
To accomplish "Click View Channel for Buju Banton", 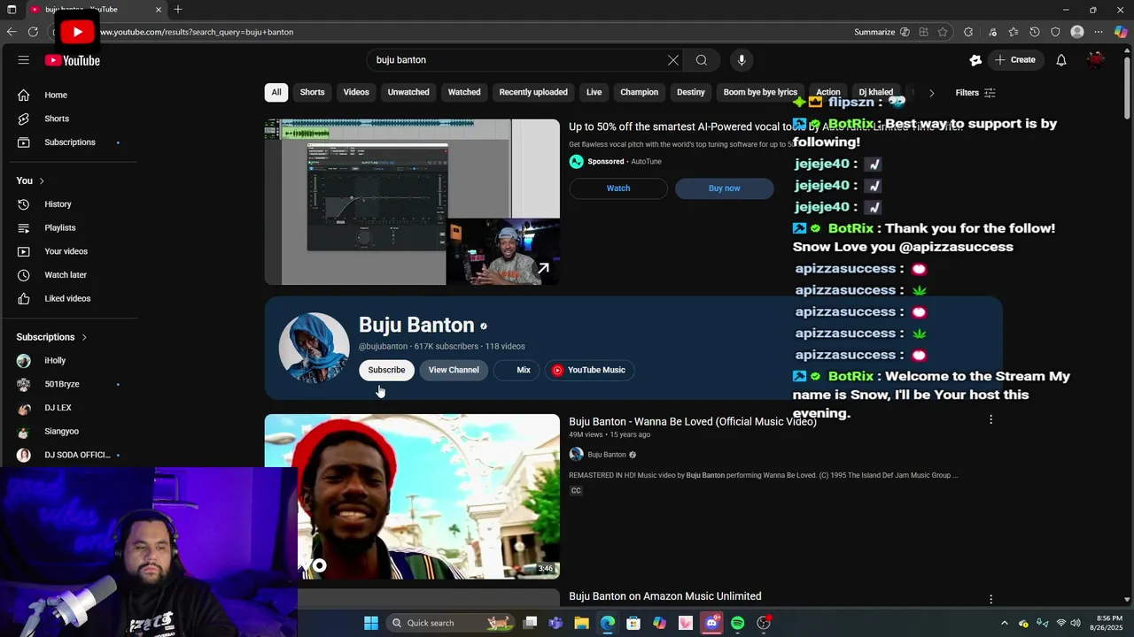I will 454,370.
